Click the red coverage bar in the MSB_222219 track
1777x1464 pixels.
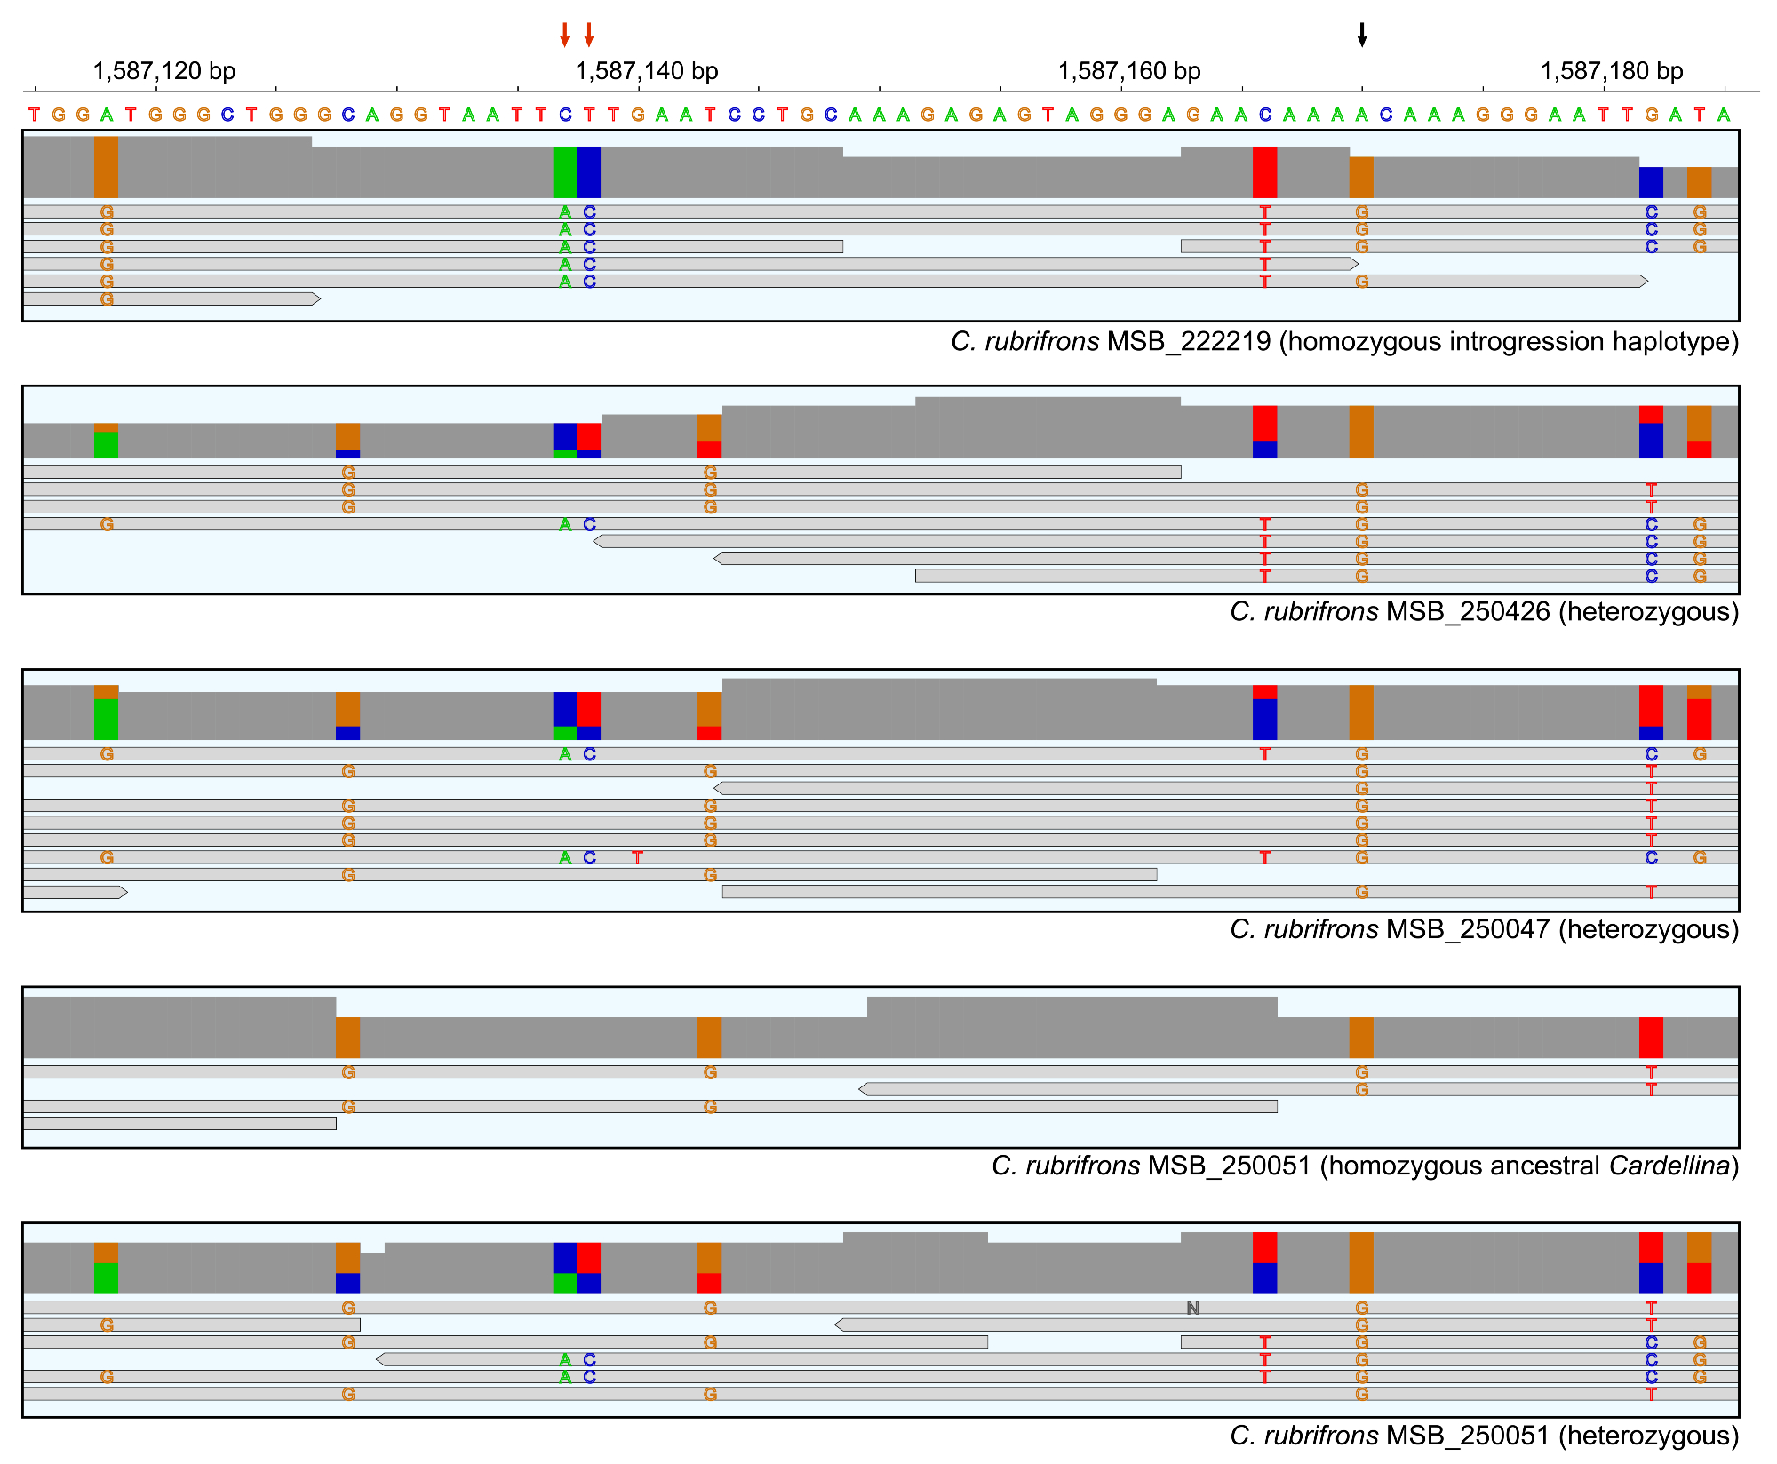tap(1264, 172)
